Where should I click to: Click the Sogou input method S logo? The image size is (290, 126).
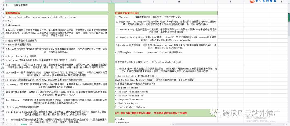click(252, 1)
